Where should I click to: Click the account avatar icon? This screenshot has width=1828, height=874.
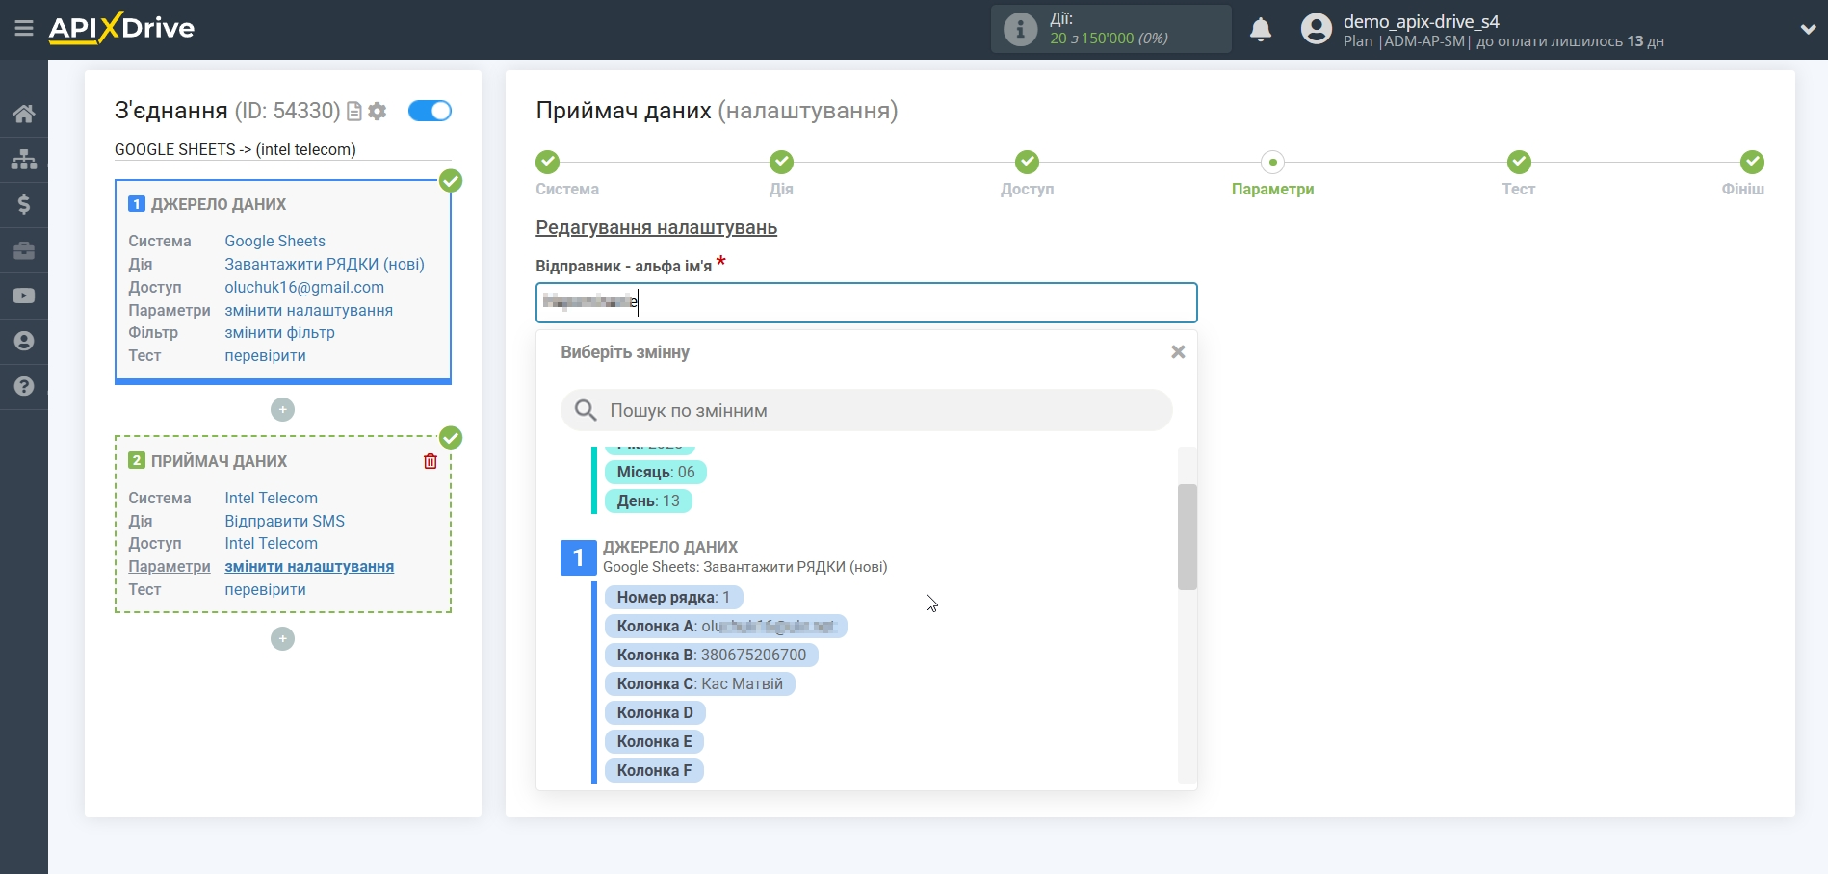click(1316, 29)
